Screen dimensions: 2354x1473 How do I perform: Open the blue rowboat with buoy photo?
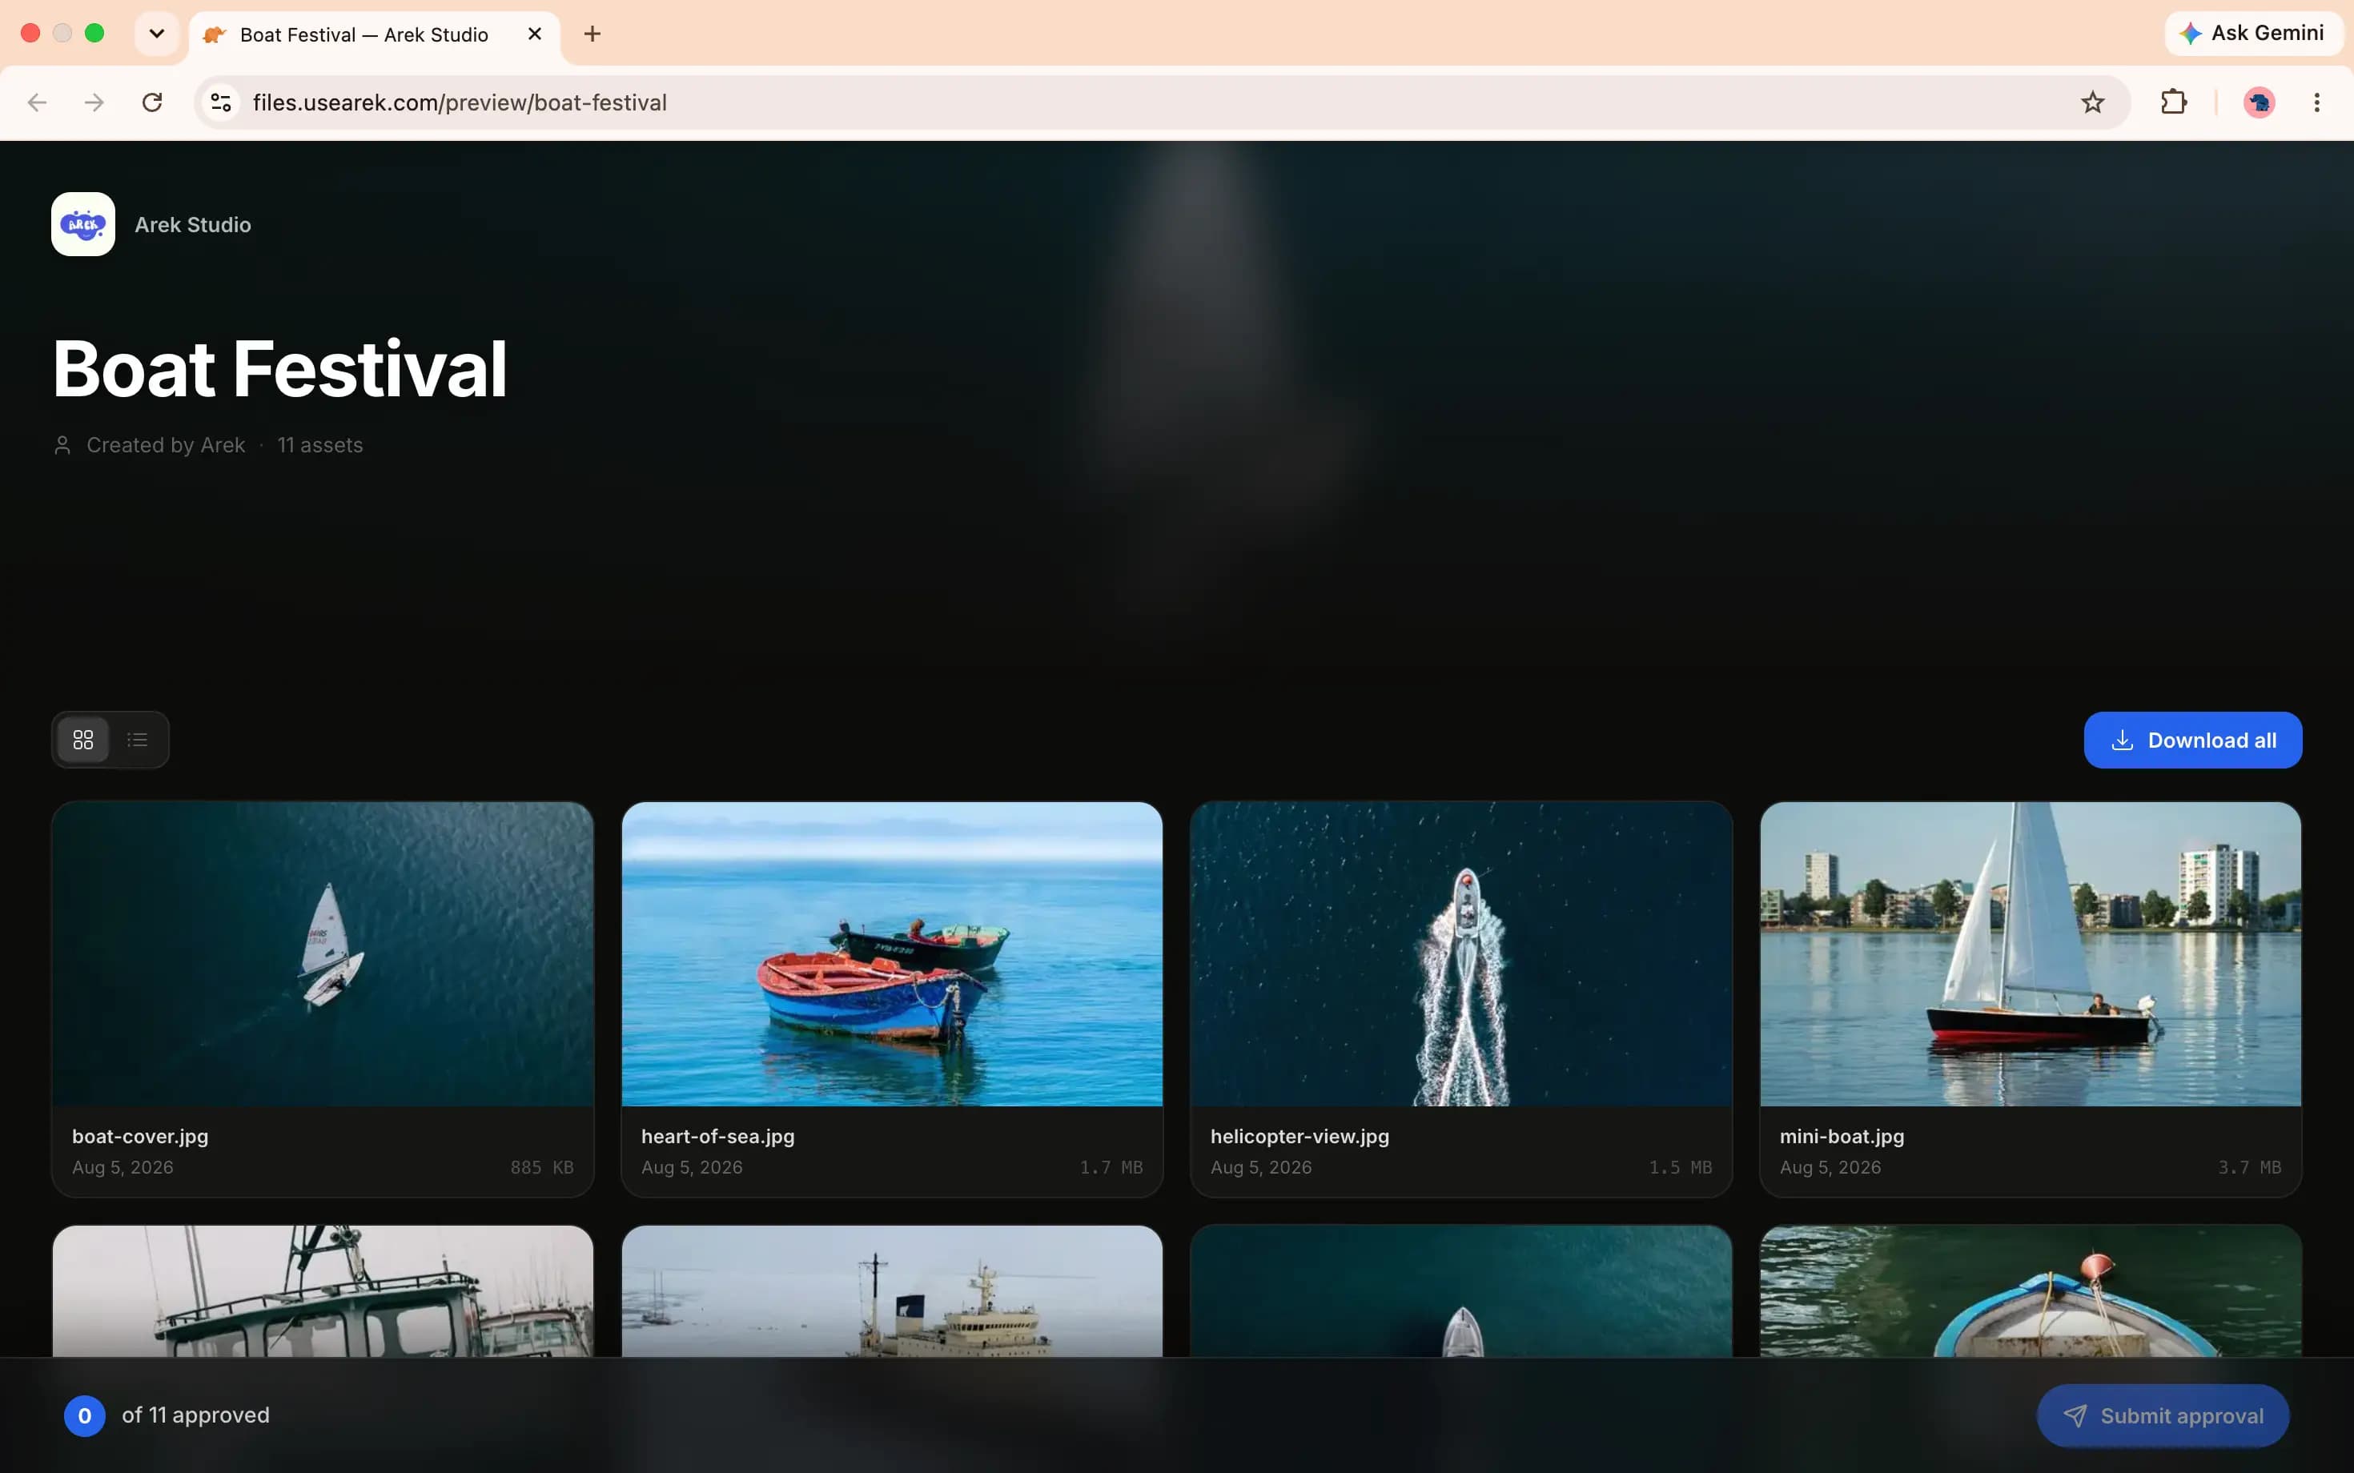pyautogui.click(x=2031, y=1290)
